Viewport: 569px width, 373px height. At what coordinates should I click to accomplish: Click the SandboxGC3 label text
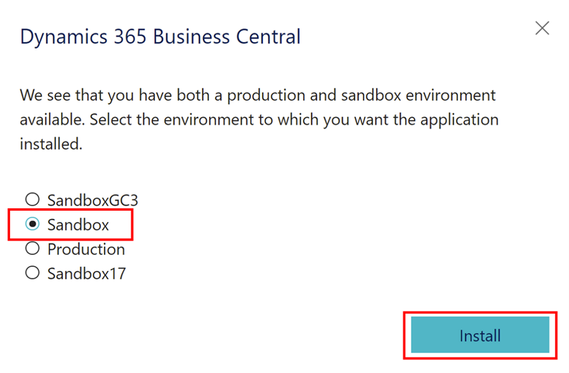coord(92,200)
